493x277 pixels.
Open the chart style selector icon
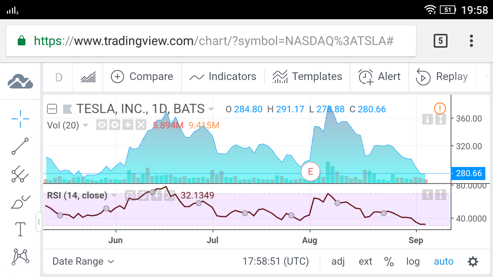(88, 77)
